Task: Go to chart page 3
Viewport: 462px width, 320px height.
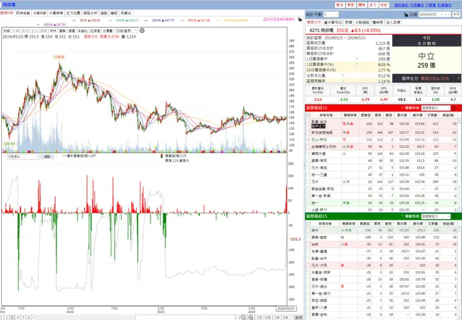Action: pyautogui.click(x=12, y=318)
